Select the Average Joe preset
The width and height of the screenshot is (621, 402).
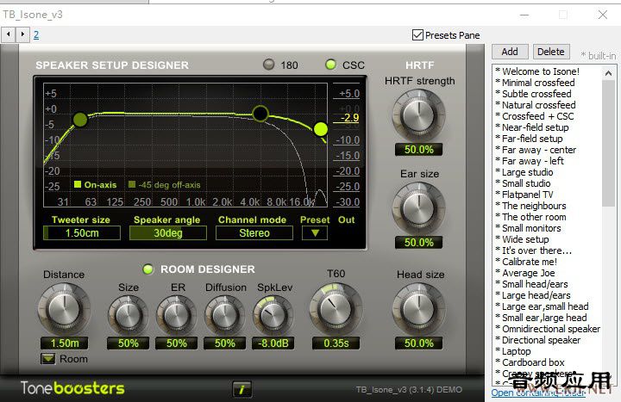click(x=525, y=273)
